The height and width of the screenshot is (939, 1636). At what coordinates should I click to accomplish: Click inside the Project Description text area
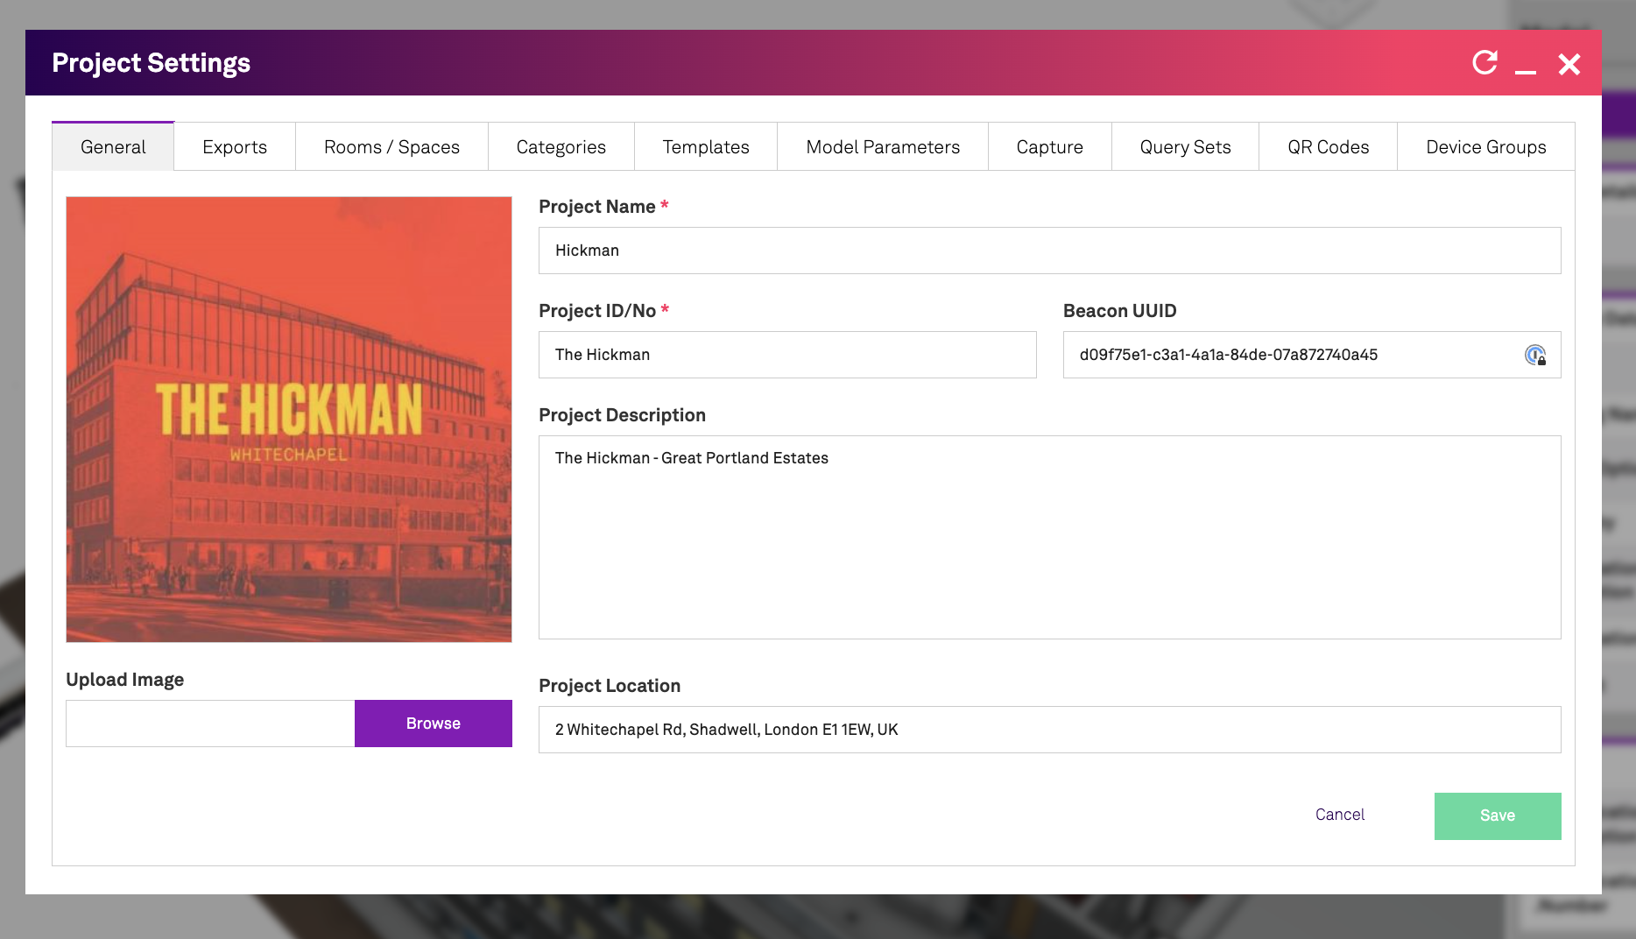click(1049, 537)
